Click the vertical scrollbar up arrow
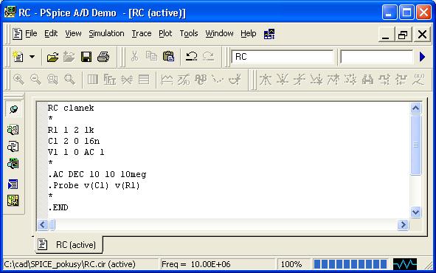Image resolution: width=436 pixels, height=273 pixels. click(x=415, y=108)
